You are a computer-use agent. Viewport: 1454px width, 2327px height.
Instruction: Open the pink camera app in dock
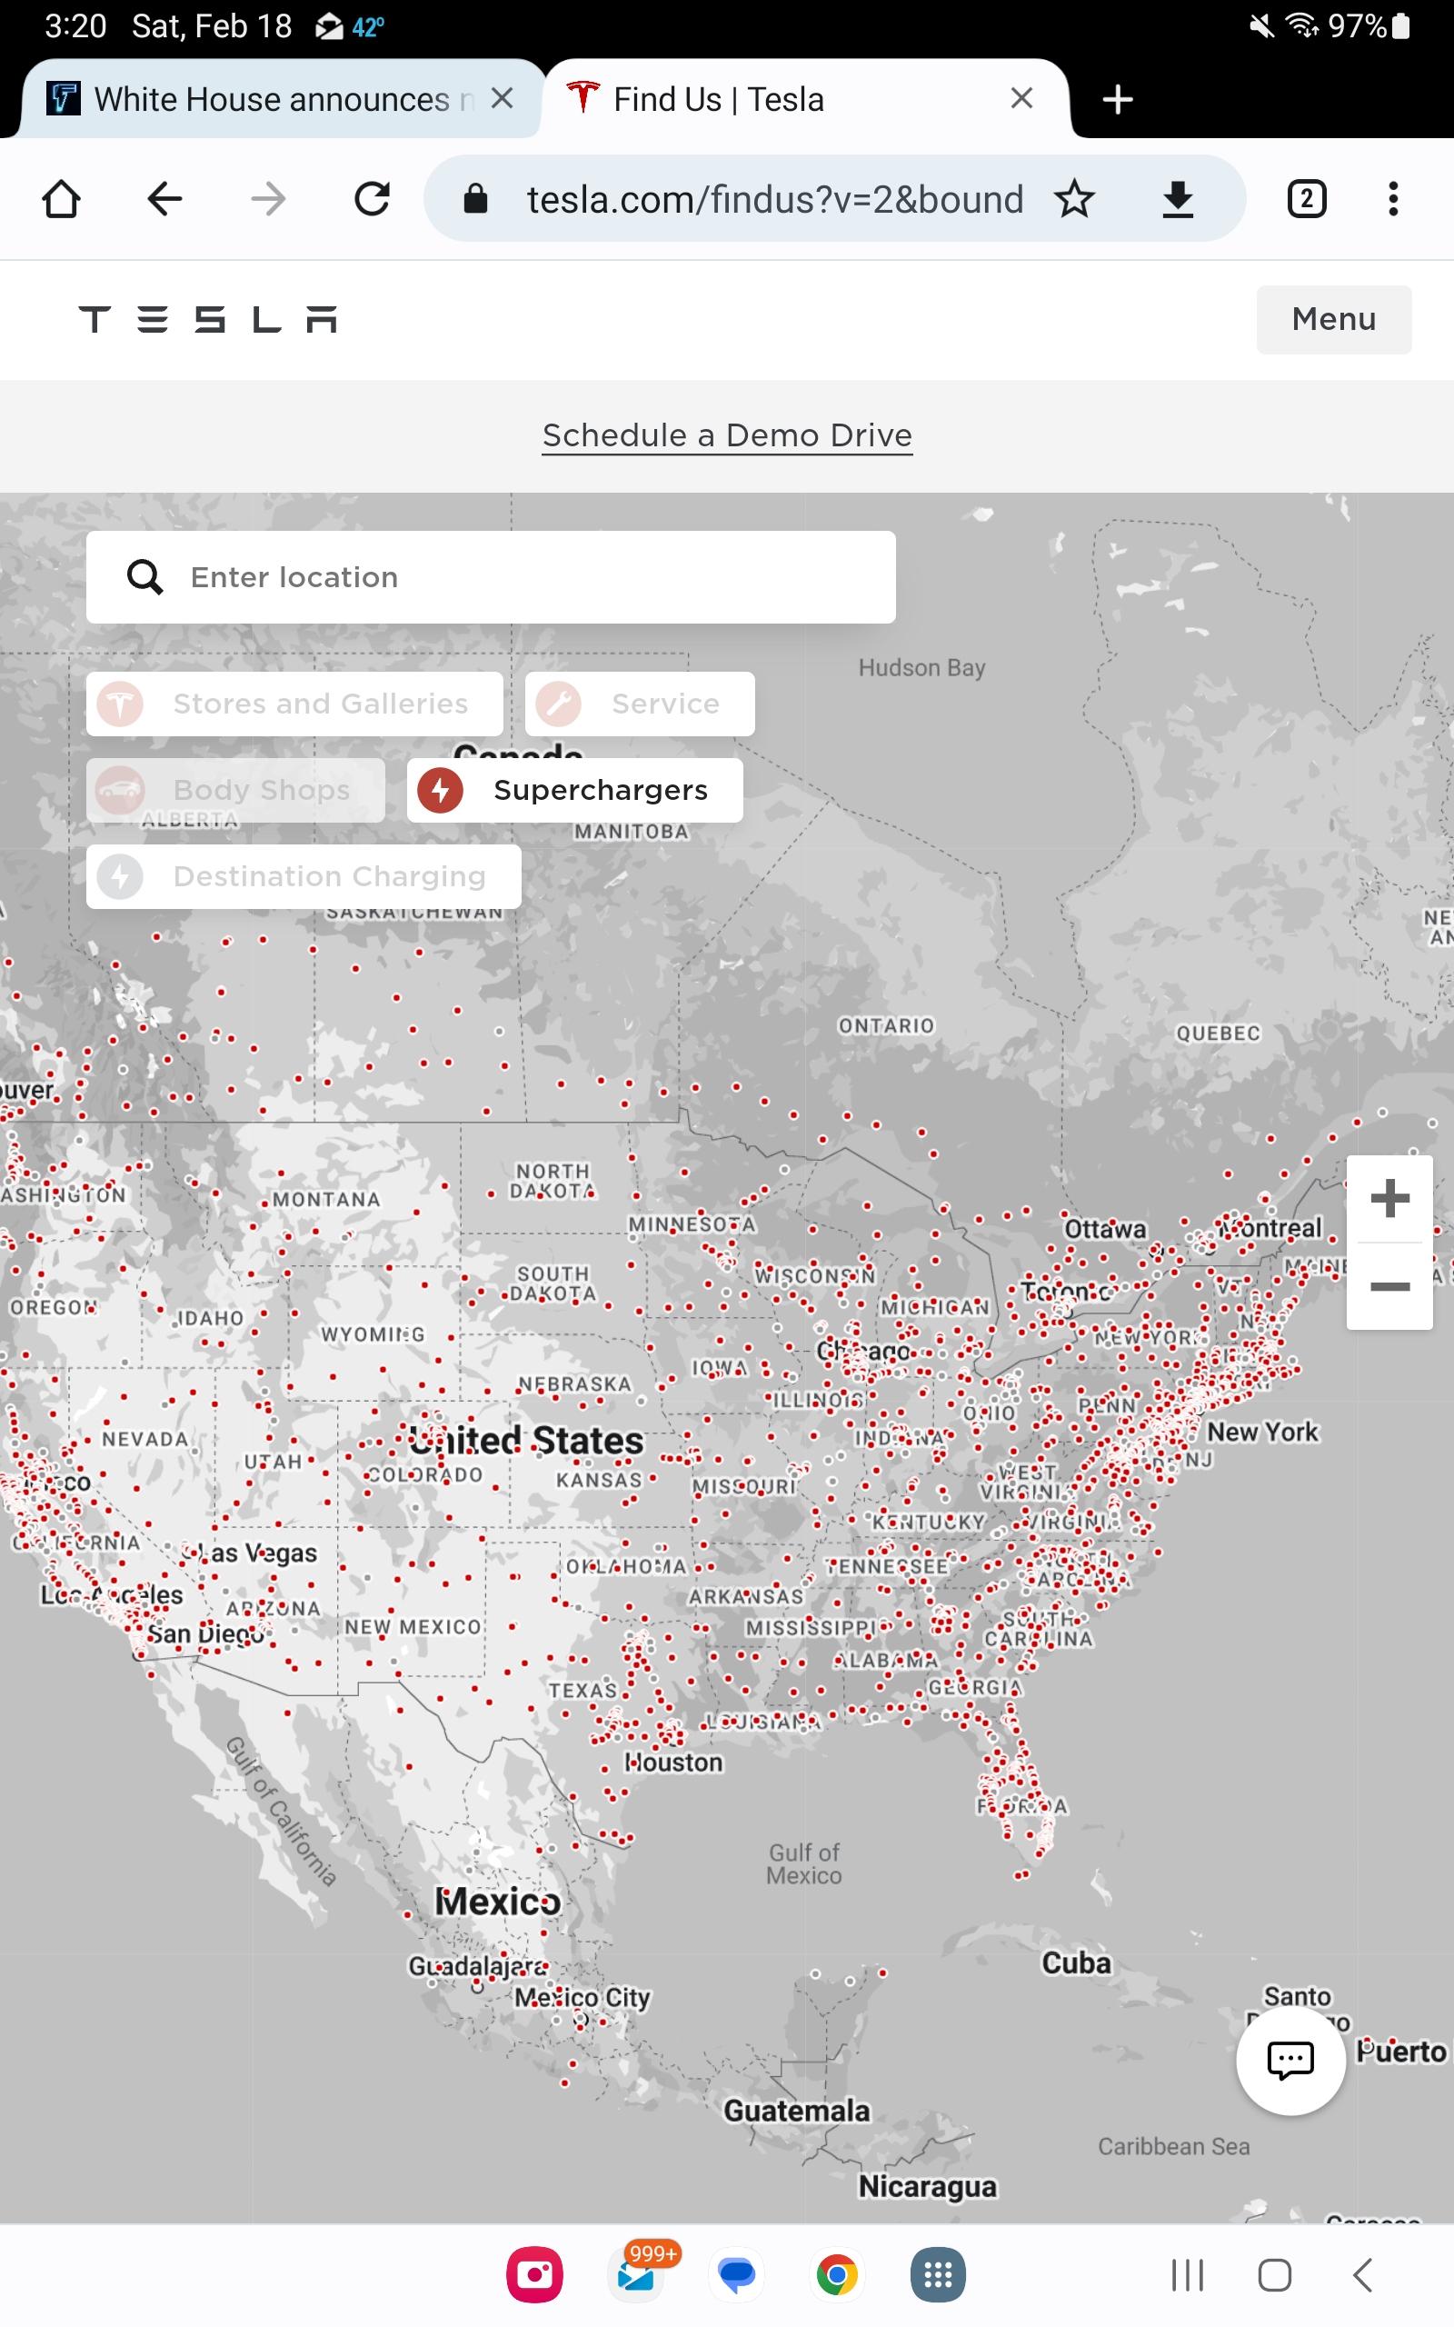point(534,2275)
